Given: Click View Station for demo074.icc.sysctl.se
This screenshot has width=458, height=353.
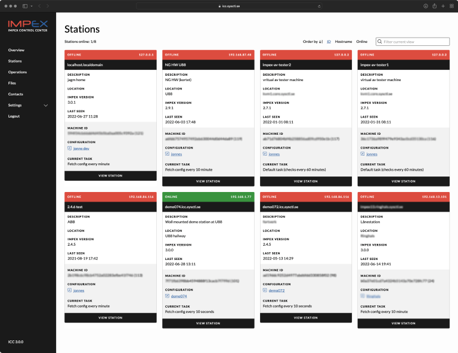Looking at the screenshot, I should pos(208,323).
